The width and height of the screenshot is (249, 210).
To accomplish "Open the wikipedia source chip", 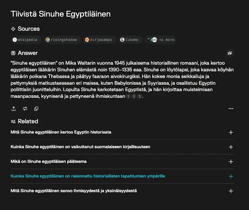I will 26,40.
